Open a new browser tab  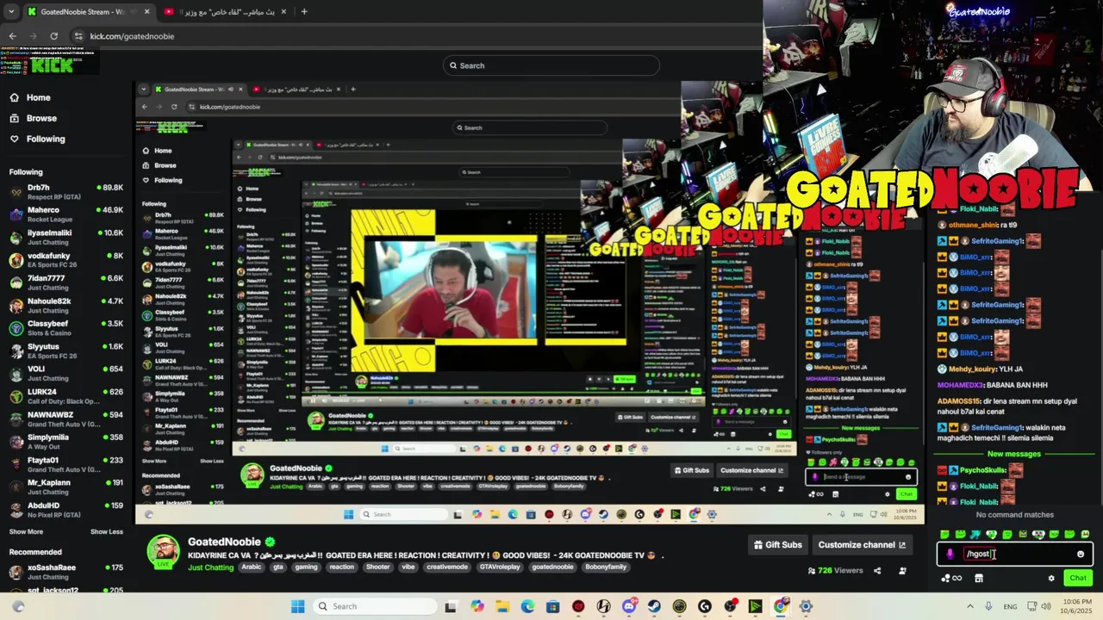pos(304,11)
